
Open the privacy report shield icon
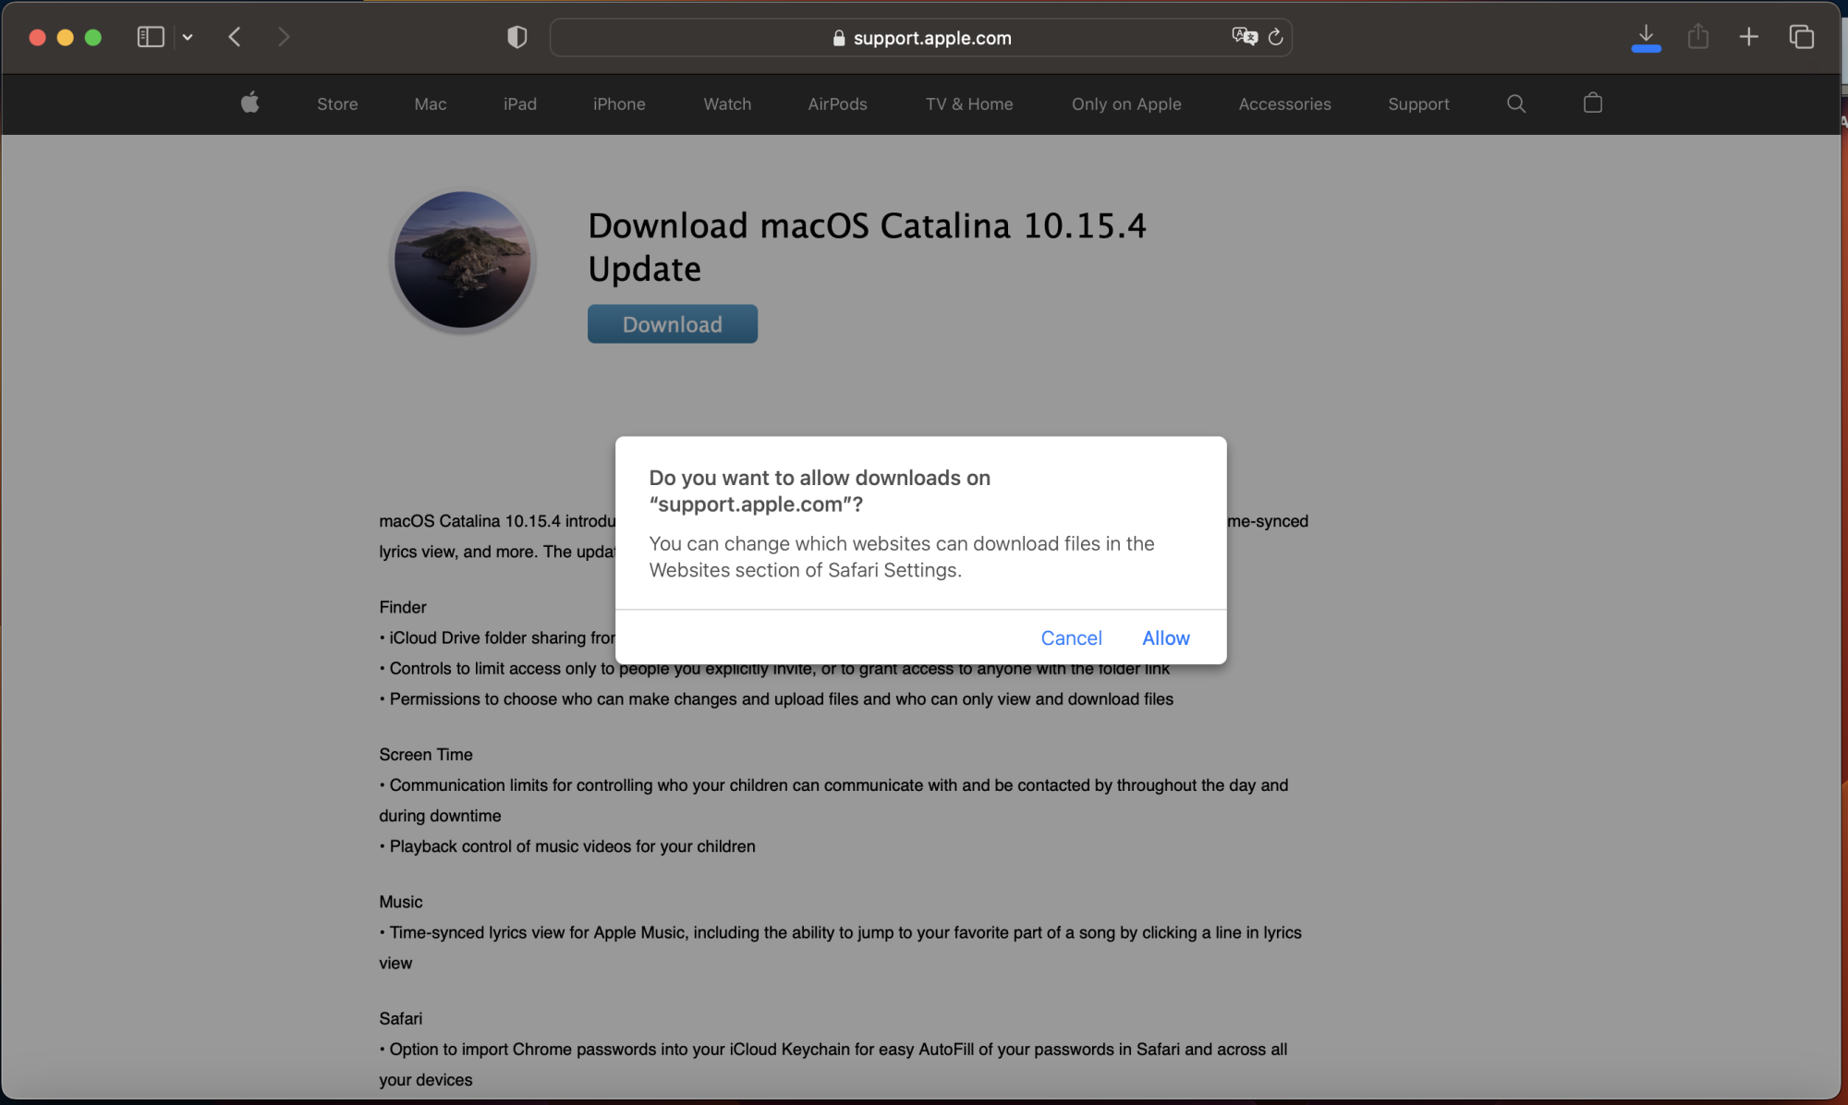(x=517, y=37)
